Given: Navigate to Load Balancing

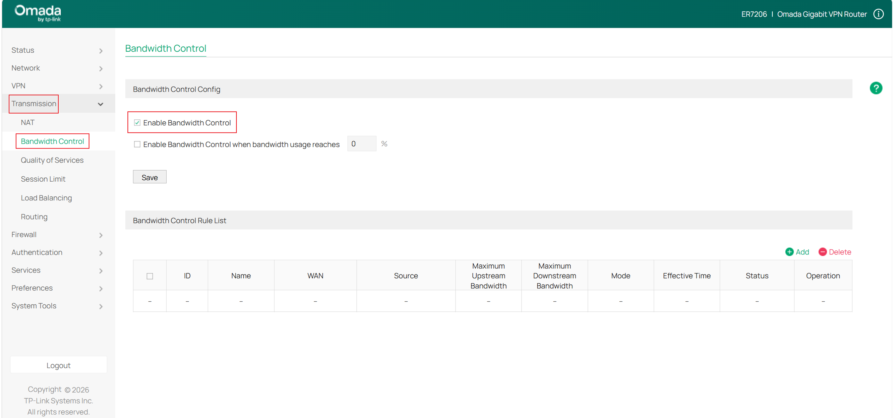Looking at the screenshot, I should [46, 197].
